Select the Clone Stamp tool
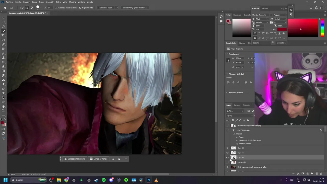Screen dimensions: 327x184 (x=3, y=58)
